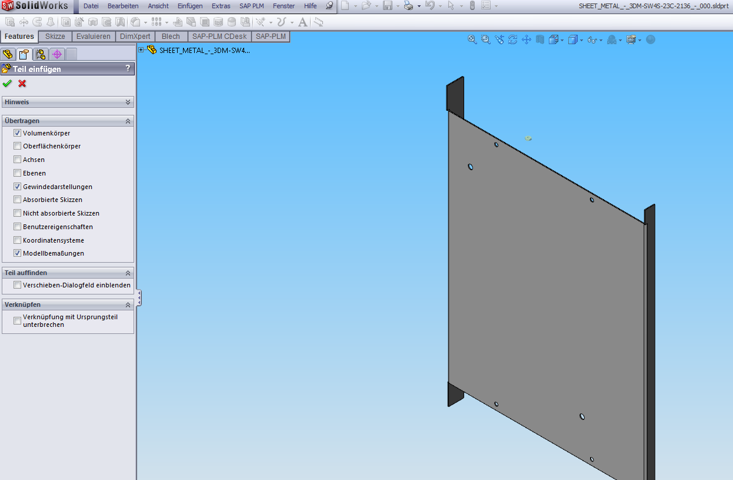The image size is (733, 480).
Task: Open the ConfigurationManager tab icon
Action: click(41, 54)
